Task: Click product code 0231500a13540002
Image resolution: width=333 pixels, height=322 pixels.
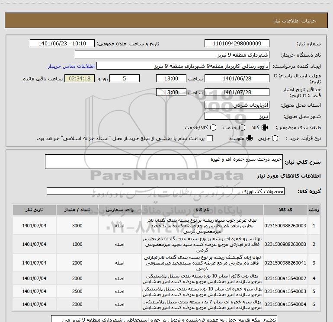Action: pos(285,278)
